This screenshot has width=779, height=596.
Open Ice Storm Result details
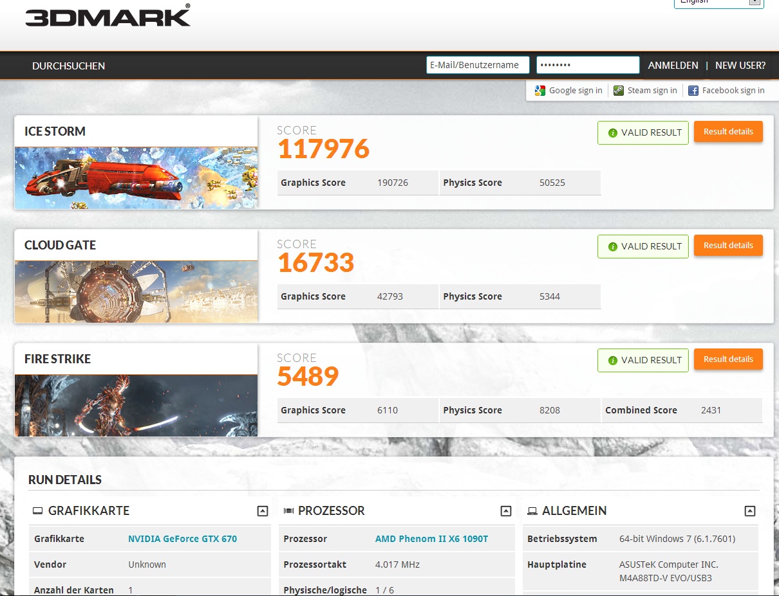point(728,132)
